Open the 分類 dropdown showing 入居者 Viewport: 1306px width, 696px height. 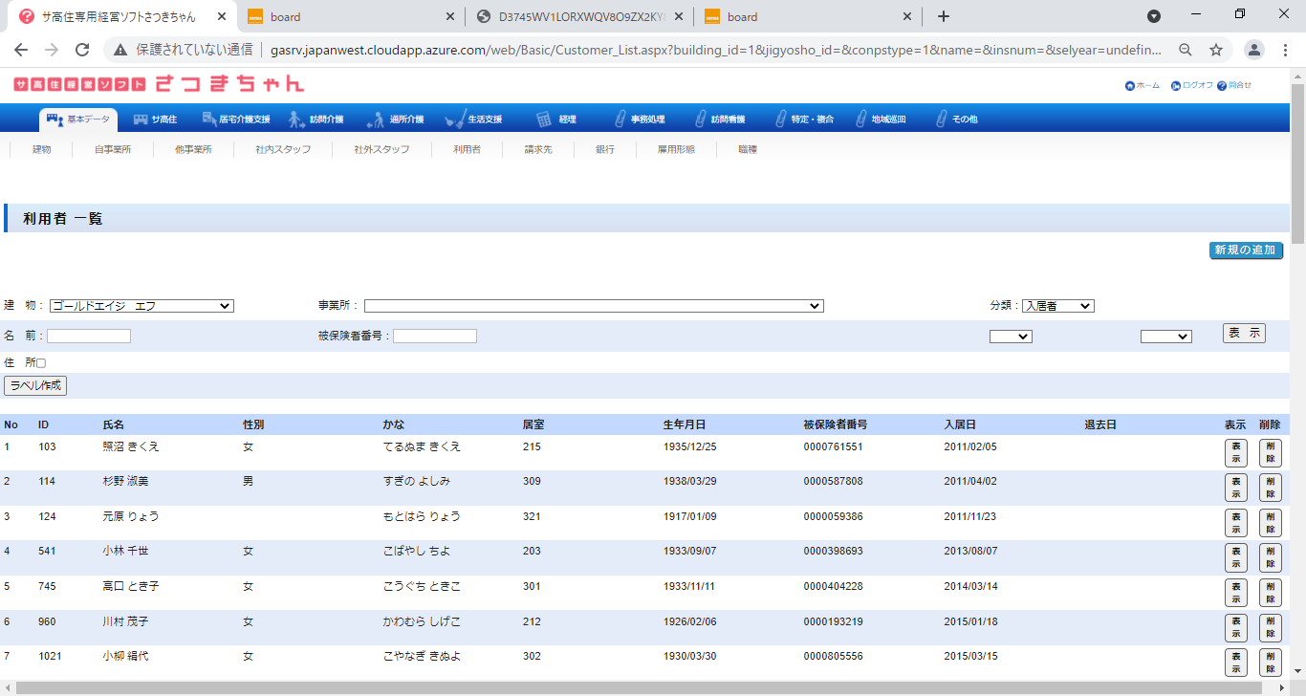click(x=1057, y=306)
